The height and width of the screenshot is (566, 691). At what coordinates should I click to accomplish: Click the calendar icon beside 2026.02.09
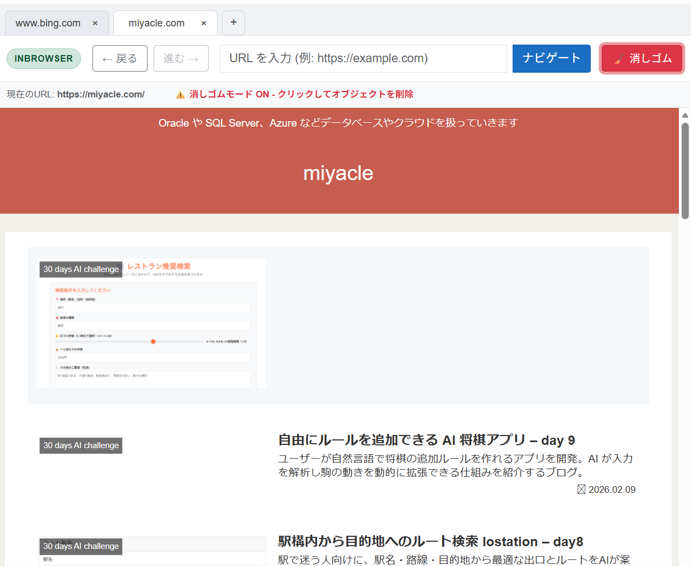click(581, 489)
